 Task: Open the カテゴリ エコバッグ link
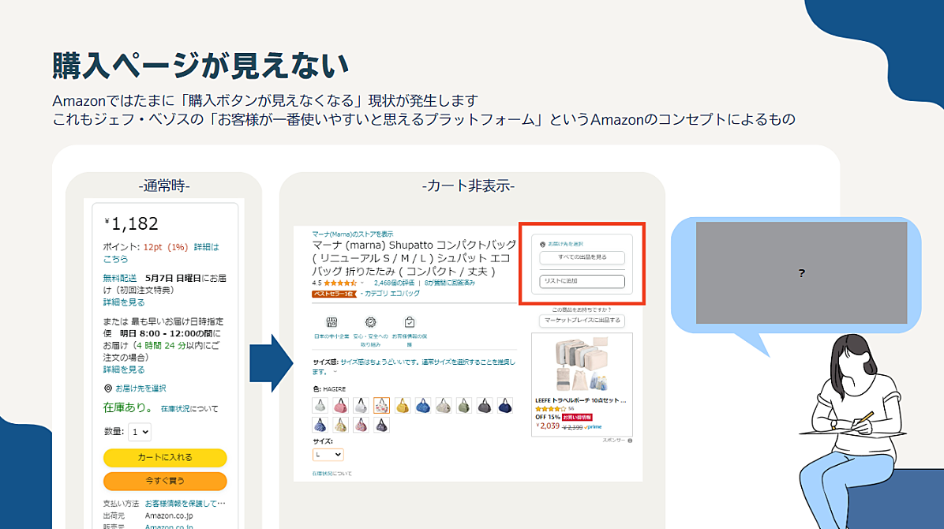pos(392,294)
